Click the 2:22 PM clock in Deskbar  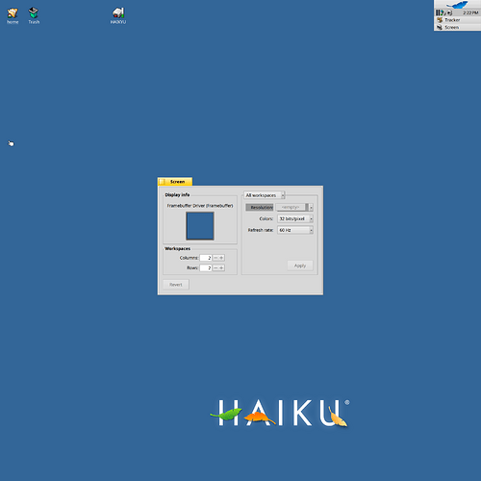pos(470,13)
